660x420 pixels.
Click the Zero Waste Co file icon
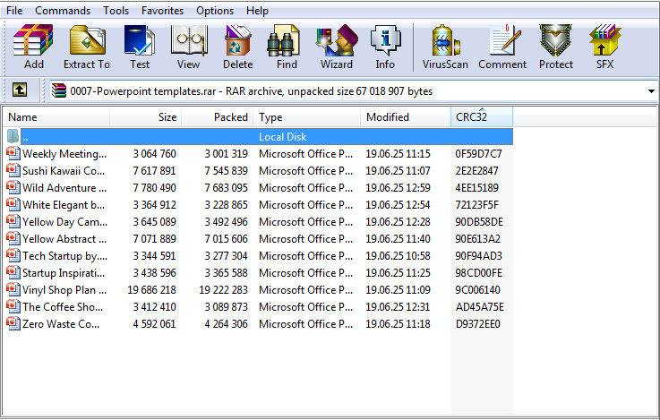[13, 323]
